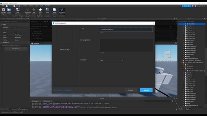Collapse the AnimSaves node in Explorer
The width and height of the screenshot is (207, 116).
tap(183, 69)
